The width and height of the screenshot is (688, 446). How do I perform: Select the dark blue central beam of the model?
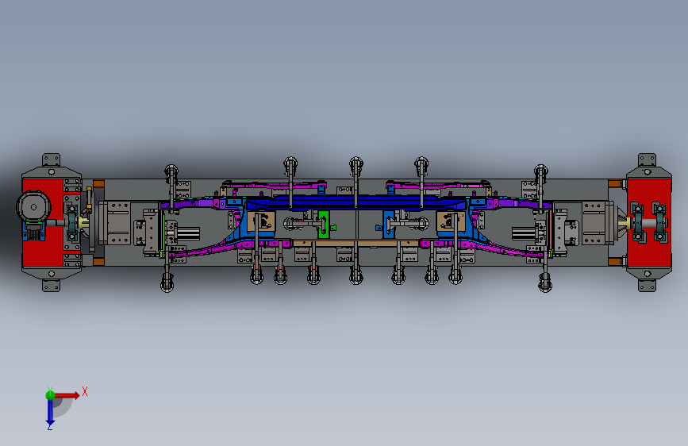point(356,203)
